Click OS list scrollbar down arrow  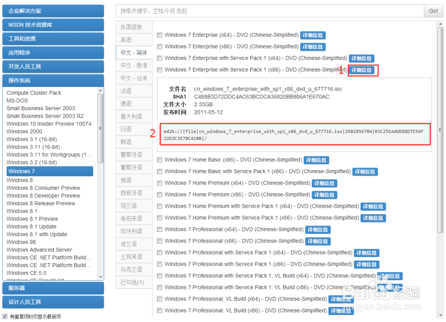(x=100, y=277)
